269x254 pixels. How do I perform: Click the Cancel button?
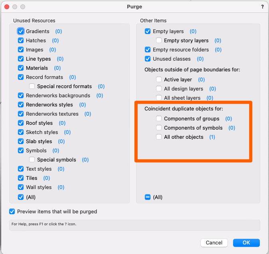click(214, 242)
